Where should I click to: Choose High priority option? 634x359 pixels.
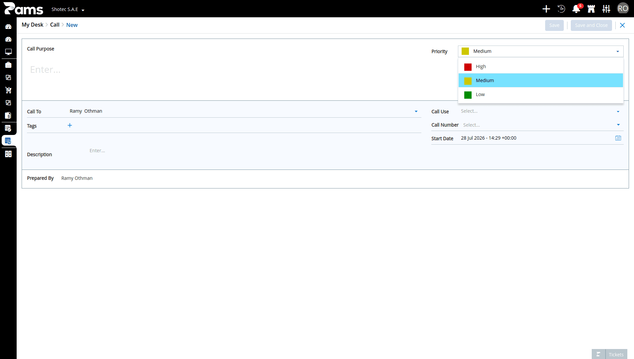coord(540,66)
